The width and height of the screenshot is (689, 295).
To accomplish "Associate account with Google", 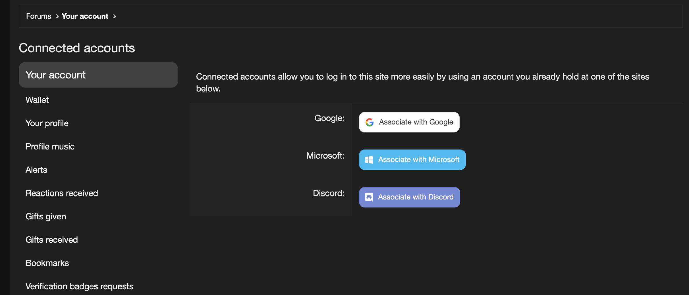I will coord(409,122).
